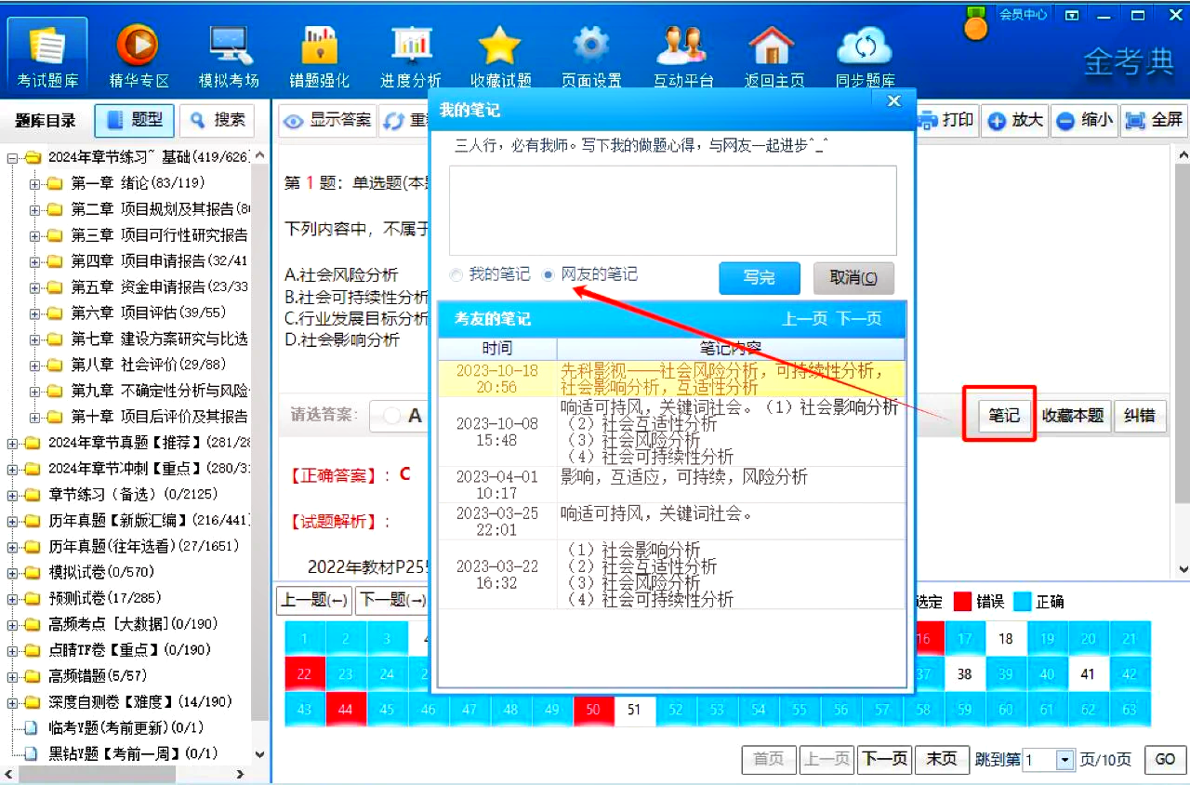Screen dimensions: 1190x785
Task: Close the 我的笔记 dialog
Action: pyautogui.click(x=893, y=100)
